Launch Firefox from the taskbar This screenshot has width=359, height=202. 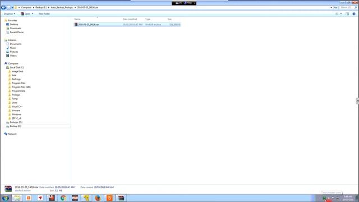[x=98, y=198]
